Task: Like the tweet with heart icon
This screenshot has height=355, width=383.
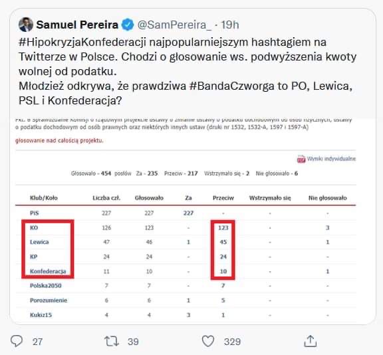Action: (x=208, y=341)
